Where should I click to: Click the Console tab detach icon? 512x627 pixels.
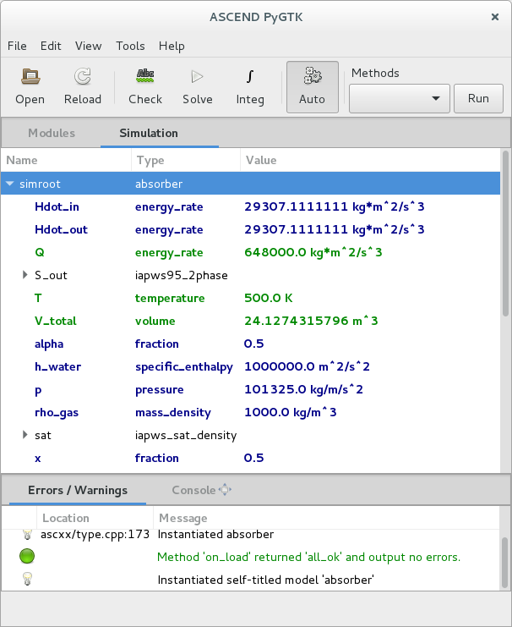[x=225, y=490]
